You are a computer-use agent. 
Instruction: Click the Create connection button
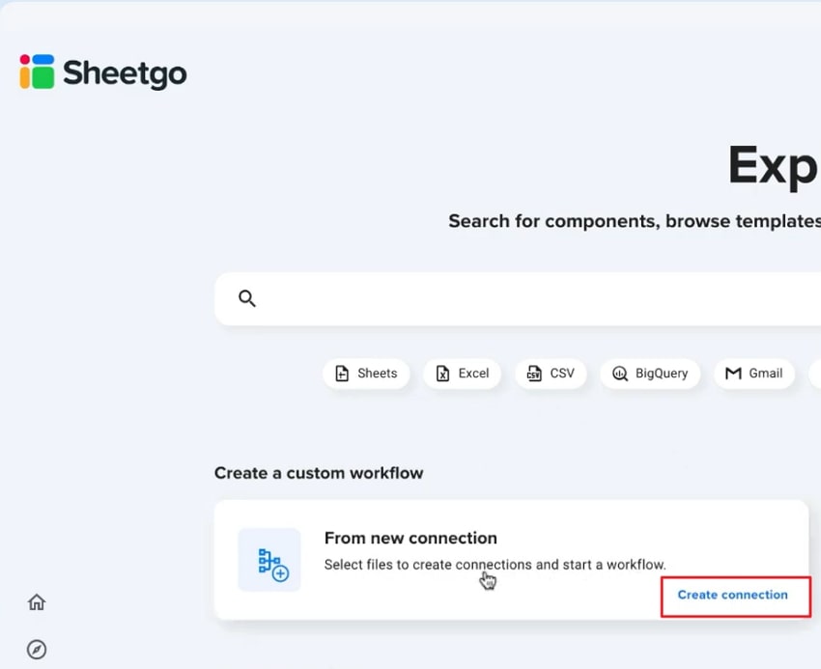point(735,596)
